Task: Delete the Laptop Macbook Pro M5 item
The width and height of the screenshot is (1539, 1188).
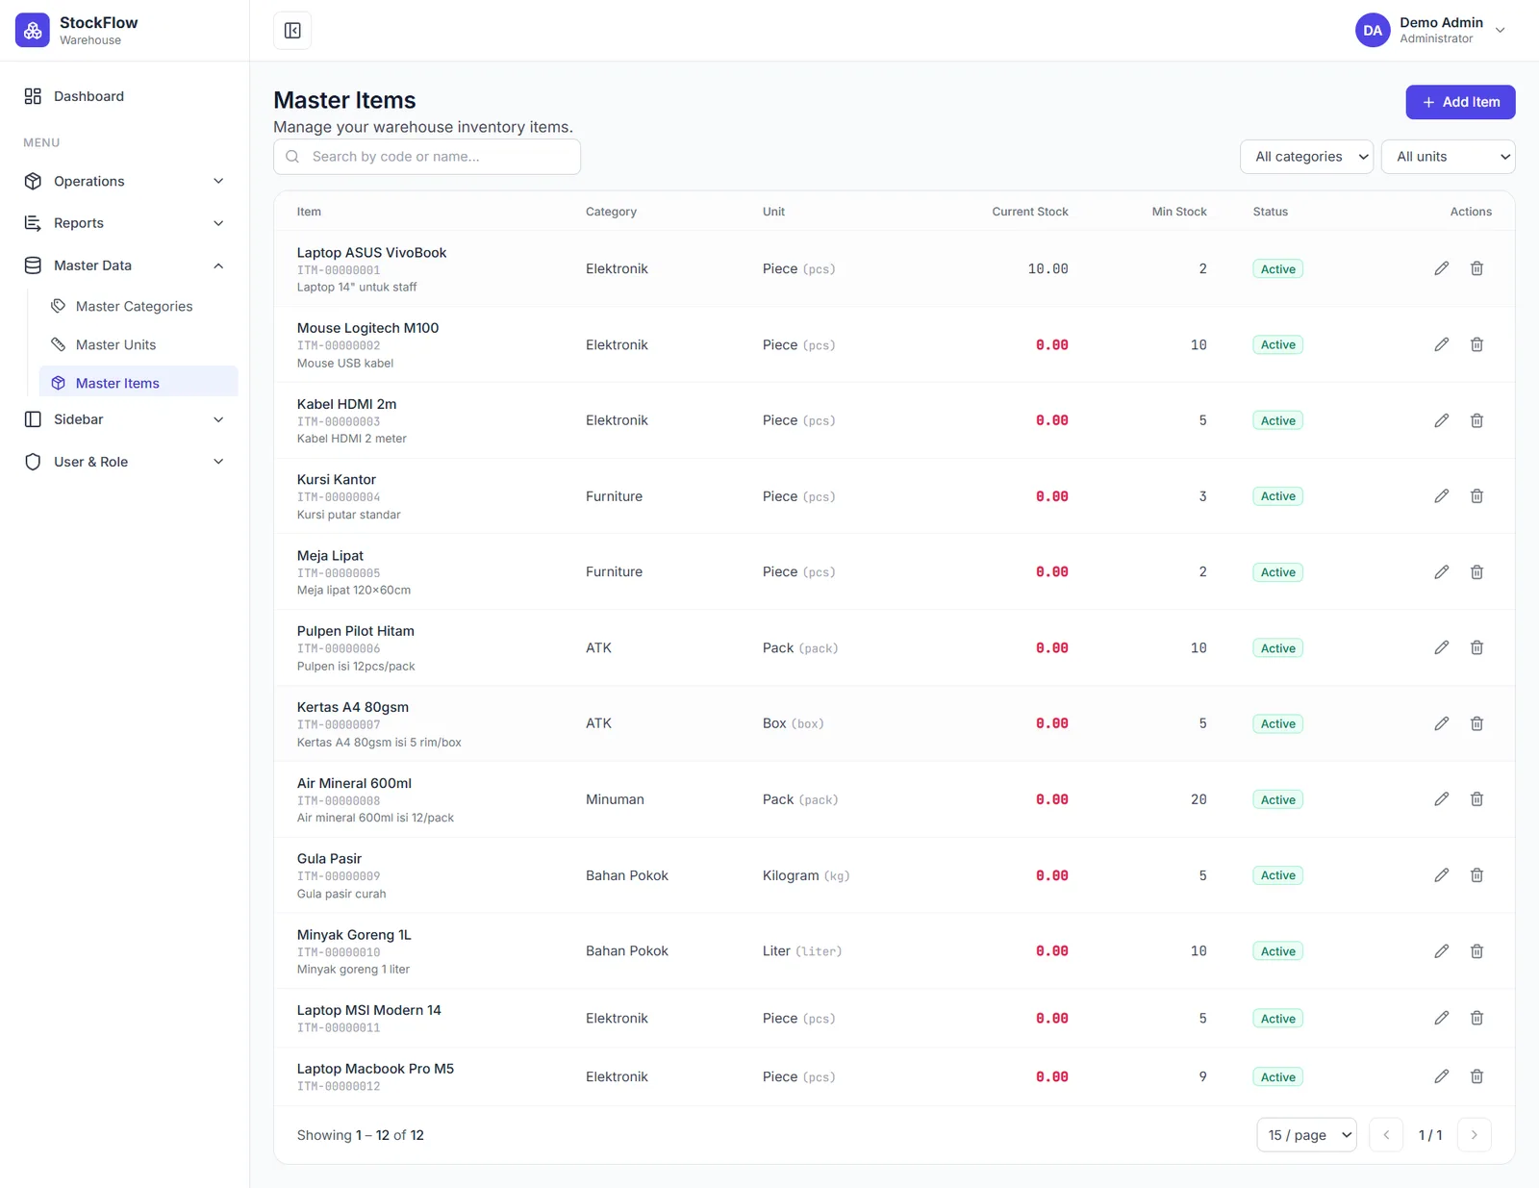Action: tap(1476, 1076)
